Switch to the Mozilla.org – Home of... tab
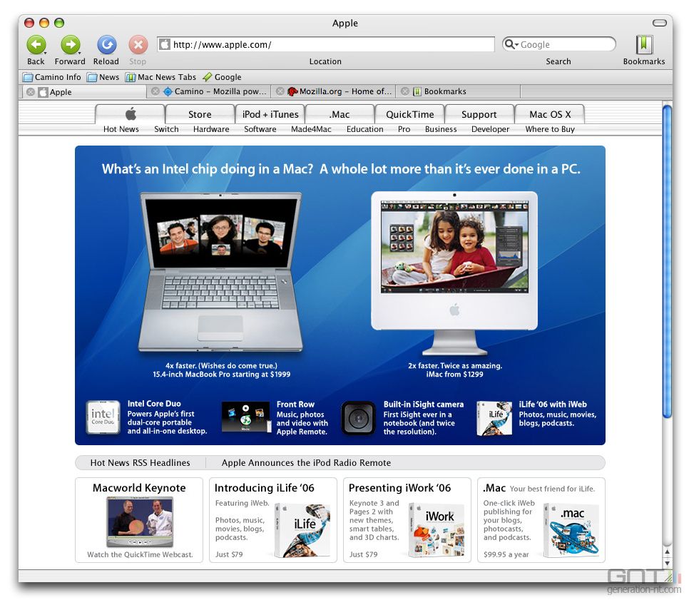Viewport: 694px width, 610px height. click(334, 91)
